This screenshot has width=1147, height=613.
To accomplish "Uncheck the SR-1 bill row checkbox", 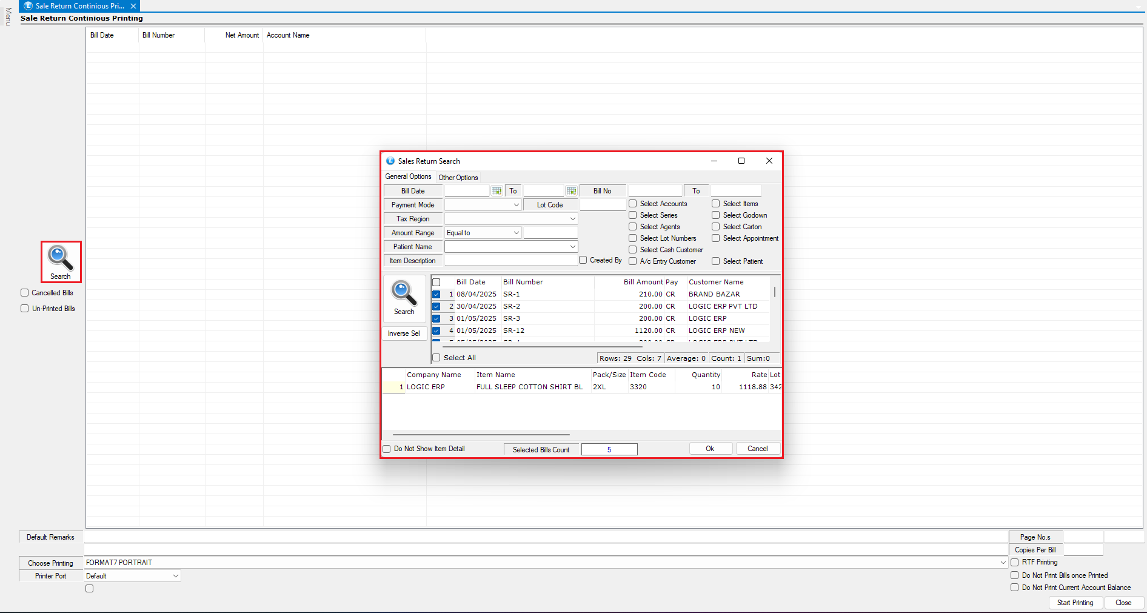I will click(x=436, y=294).
